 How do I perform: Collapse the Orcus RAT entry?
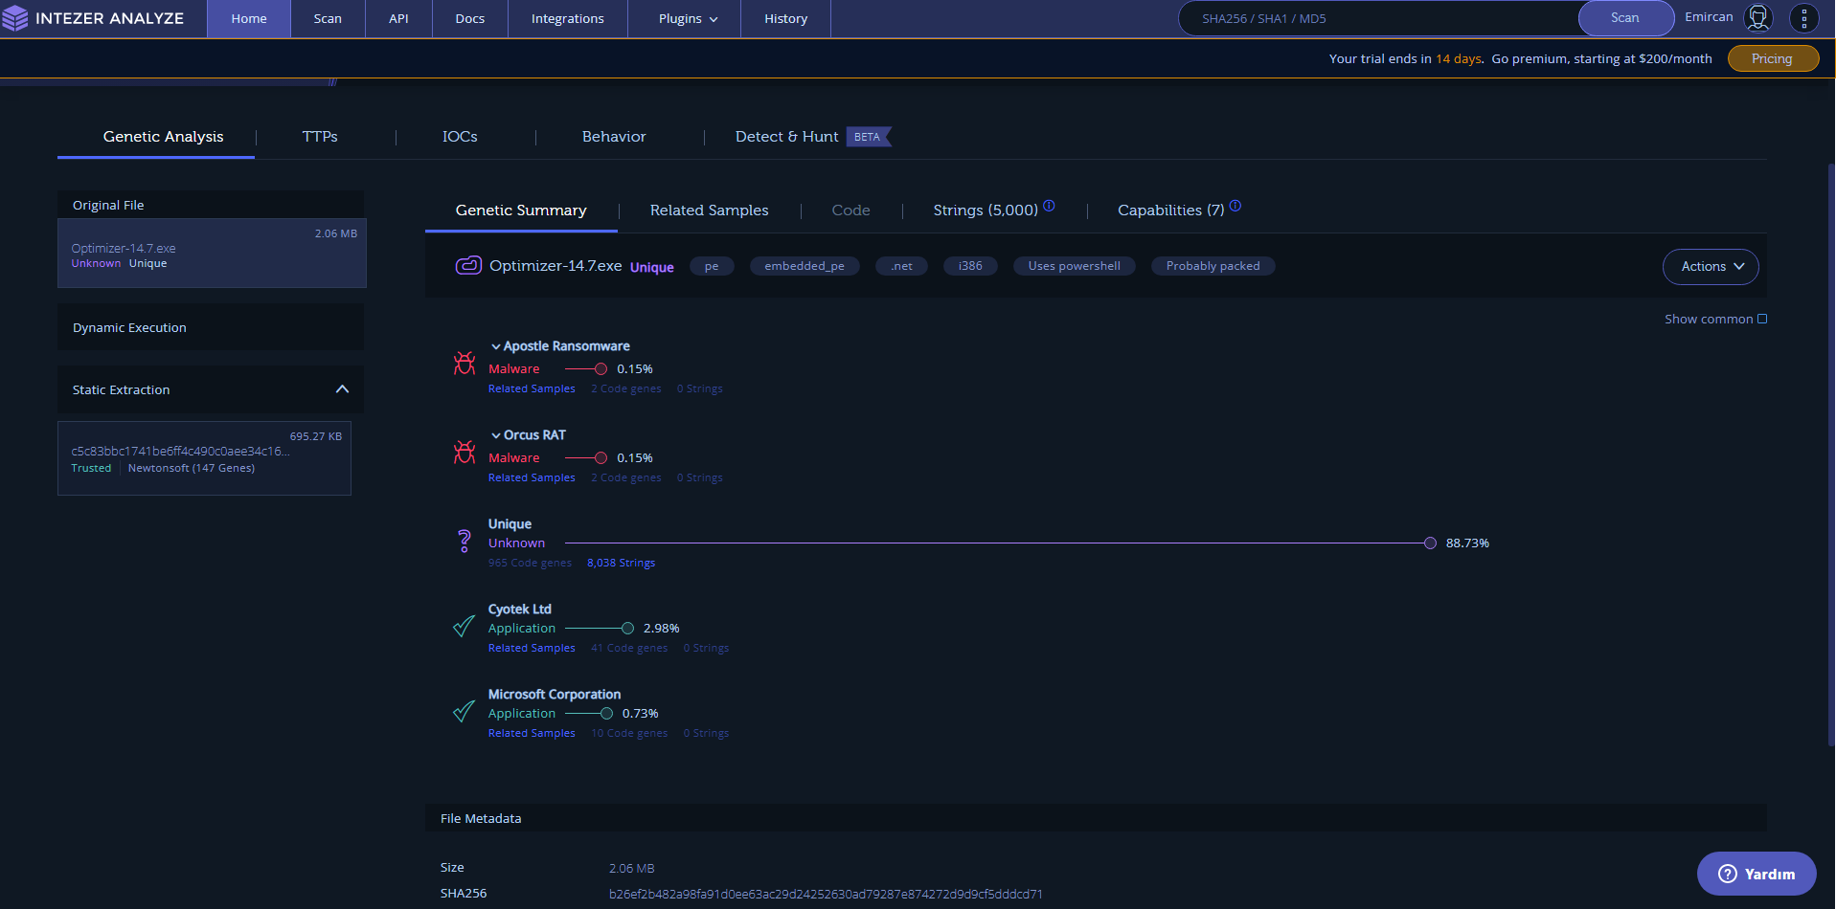point(496,435)
